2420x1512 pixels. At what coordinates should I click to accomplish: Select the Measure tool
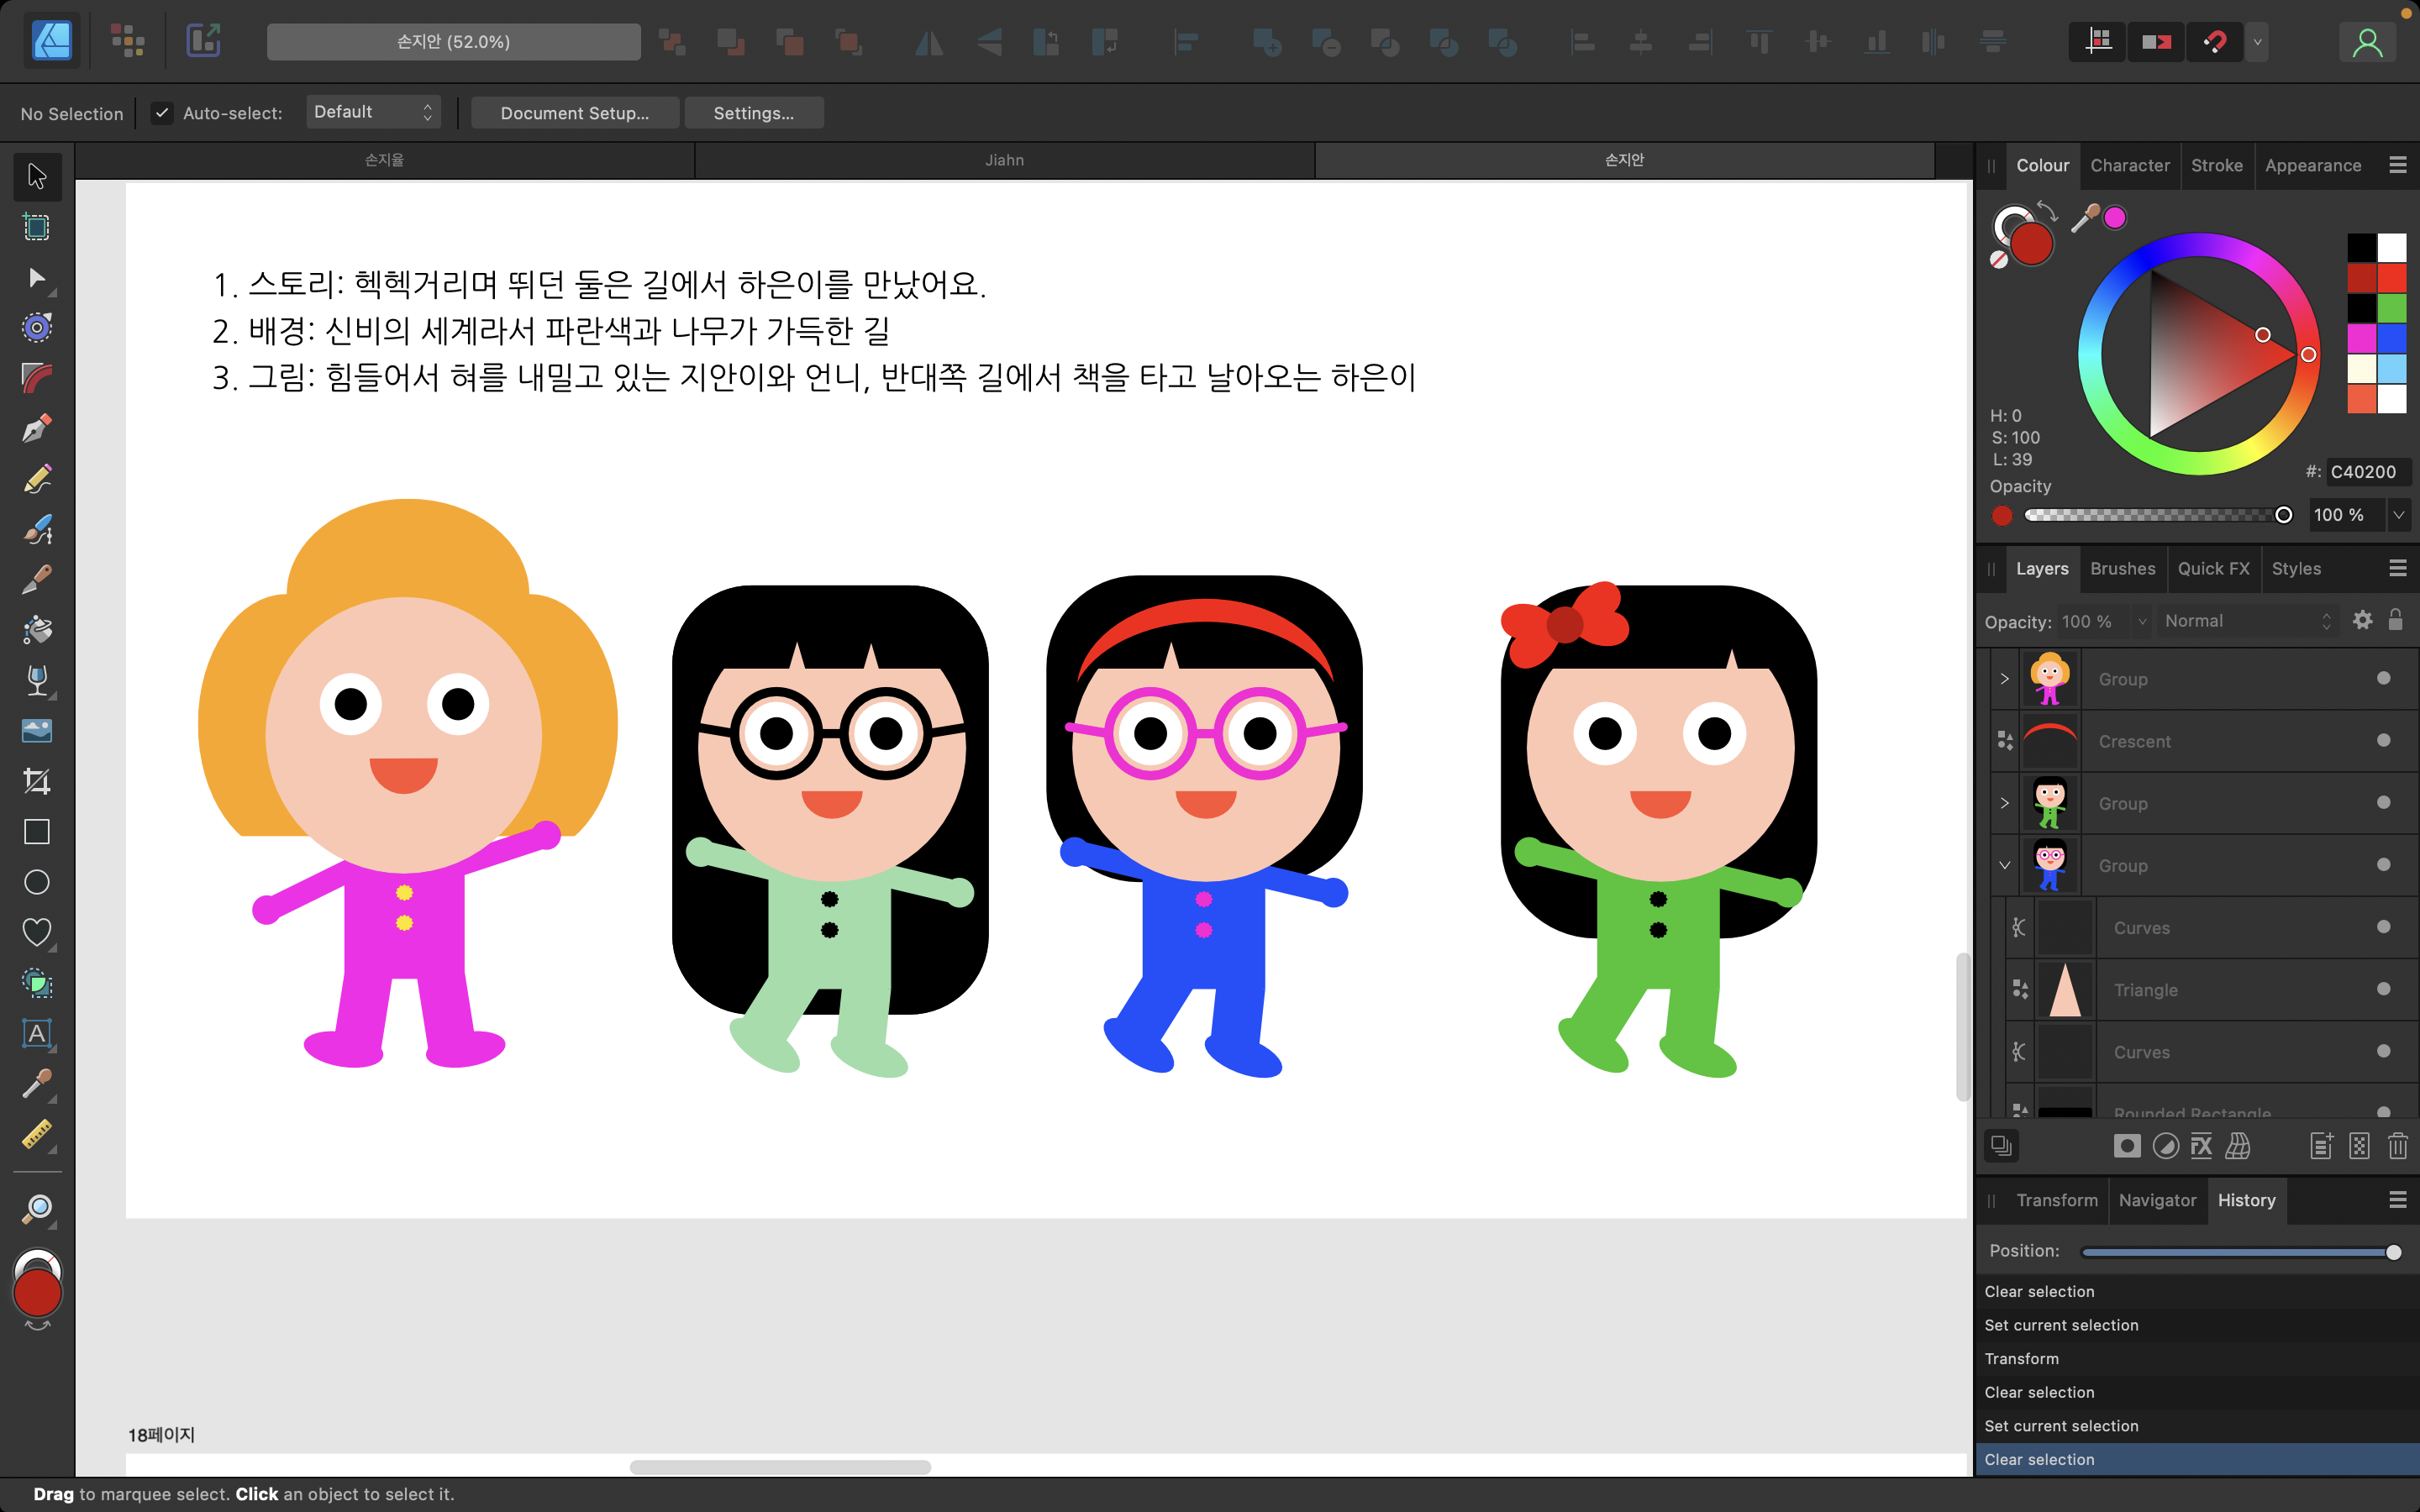point(37,1134)
